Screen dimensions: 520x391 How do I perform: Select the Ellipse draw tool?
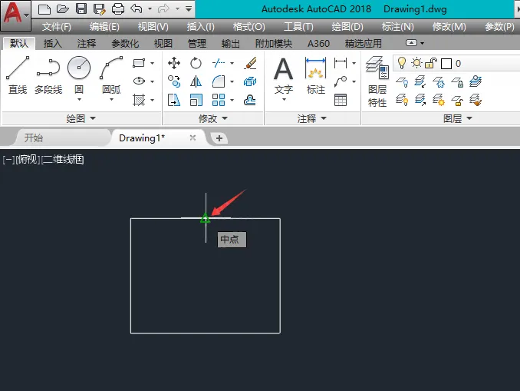pyautogui.click(x=139, y=81)
